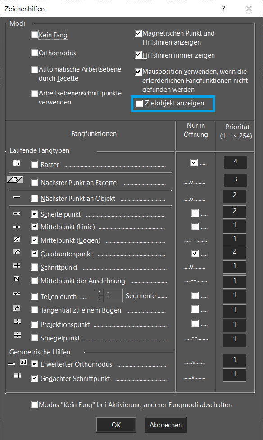Click the Abbrechen button
Viewport: 263px width, 440px height.
tap(166, 425)
